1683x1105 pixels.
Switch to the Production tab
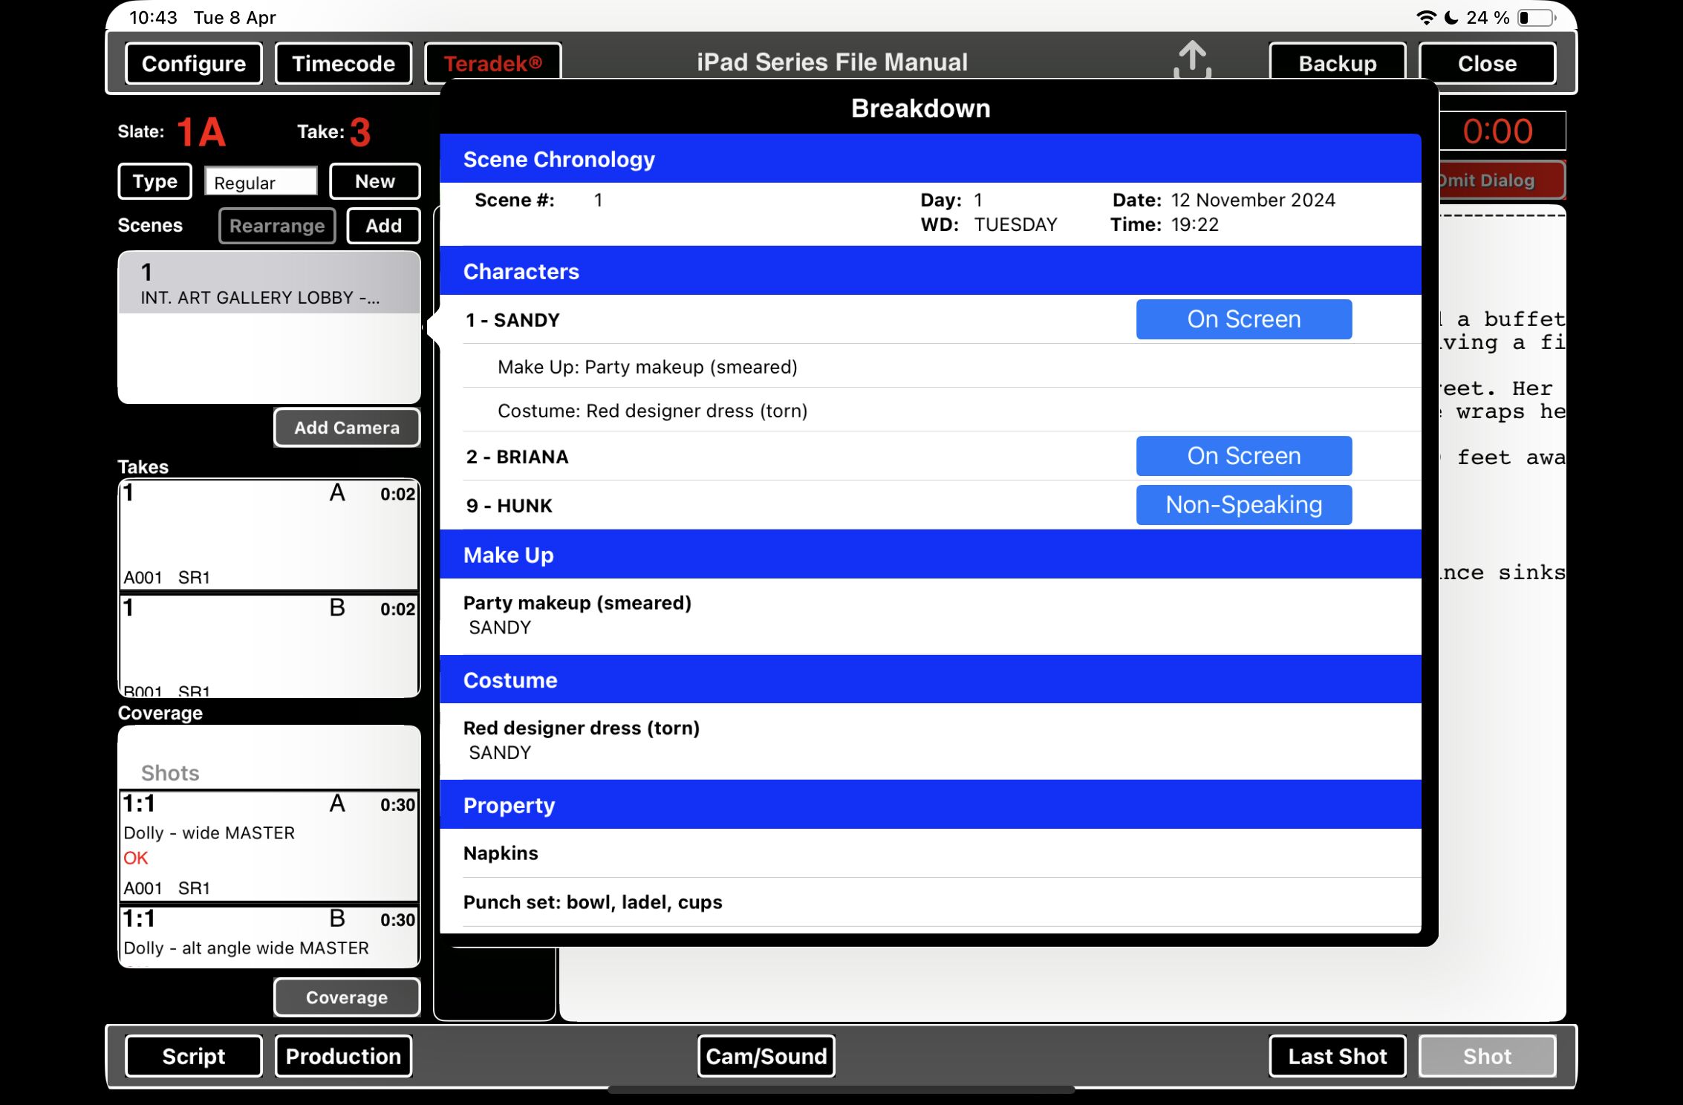coord(343,1056)
